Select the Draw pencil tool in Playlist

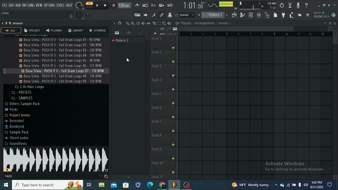128,23
